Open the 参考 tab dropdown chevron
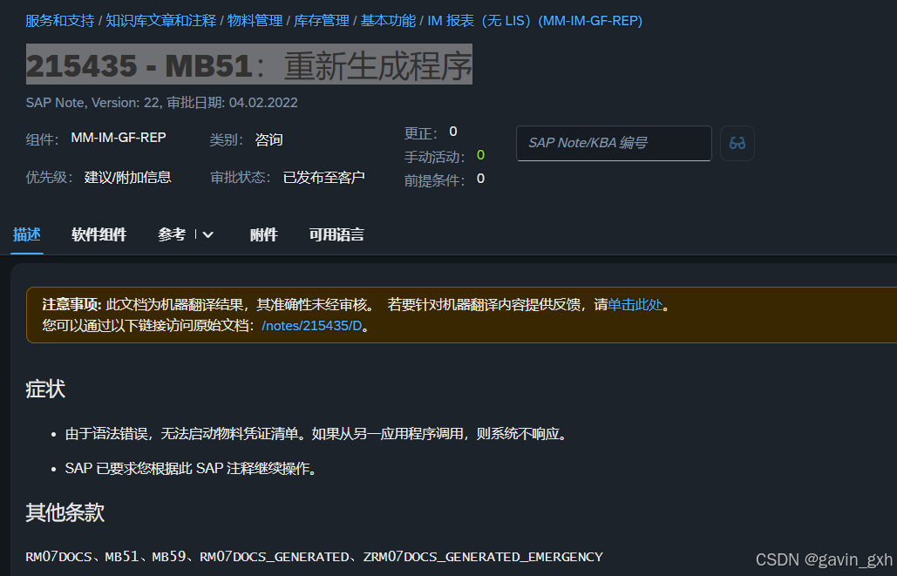Screen dimensions: 897x576 pos(207,234)
